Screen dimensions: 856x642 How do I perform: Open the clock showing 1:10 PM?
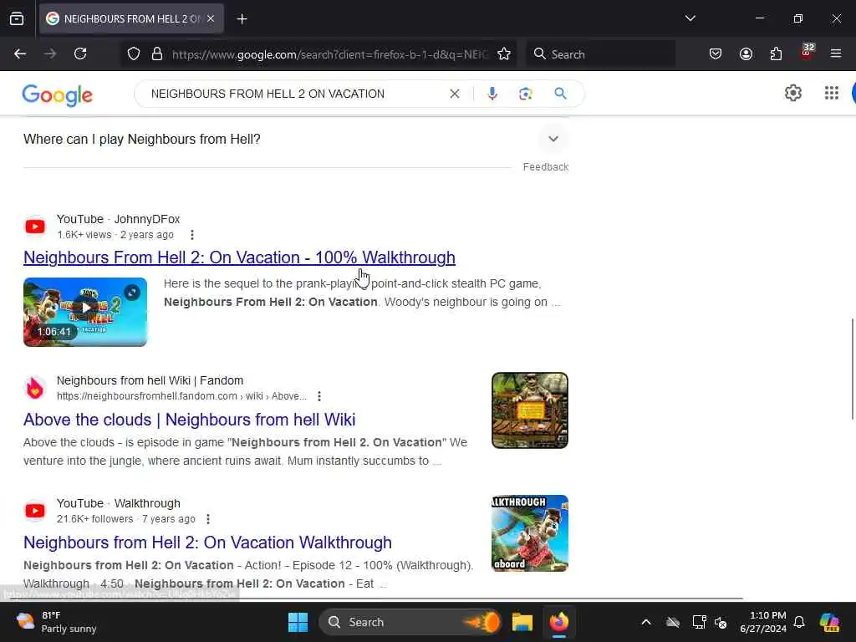point(763,622)
